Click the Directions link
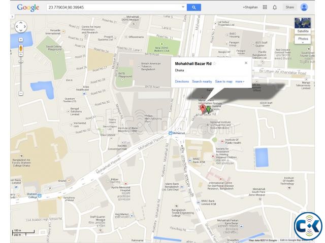The width and height of the screenshot is (325, 243). 182,82
